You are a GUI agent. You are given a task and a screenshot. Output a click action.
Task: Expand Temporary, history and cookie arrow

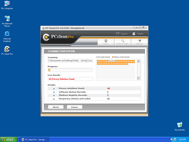[54, 99]
